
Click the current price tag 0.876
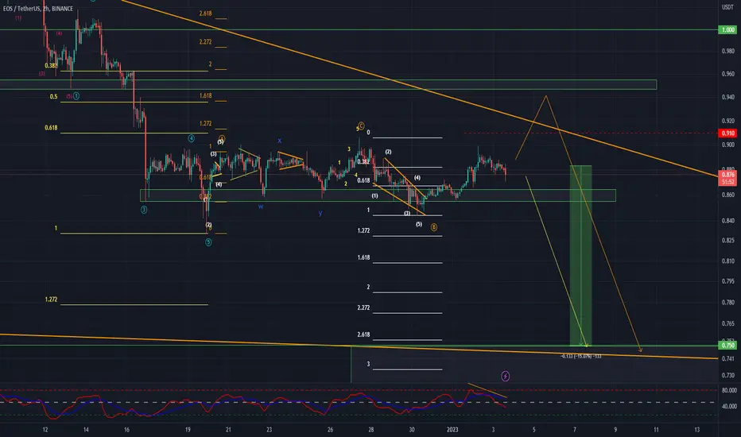(727, 175)
